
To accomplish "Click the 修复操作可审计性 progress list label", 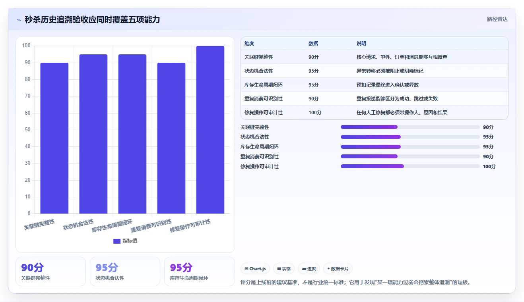I will pyautogui.click(x=260, y=167).
